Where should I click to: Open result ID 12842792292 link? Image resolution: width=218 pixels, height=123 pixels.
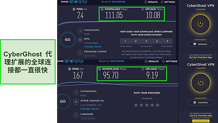117,61
